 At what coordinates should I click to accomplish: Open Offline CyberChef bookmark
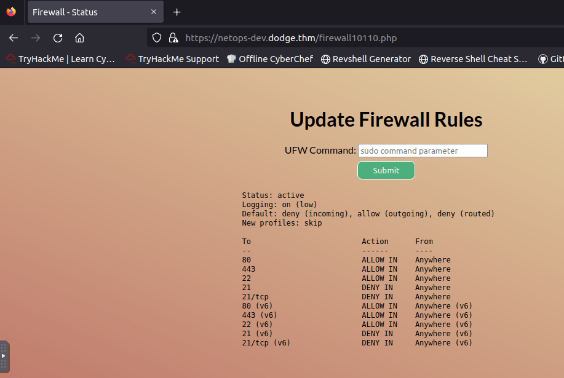[x=270, y=59]
